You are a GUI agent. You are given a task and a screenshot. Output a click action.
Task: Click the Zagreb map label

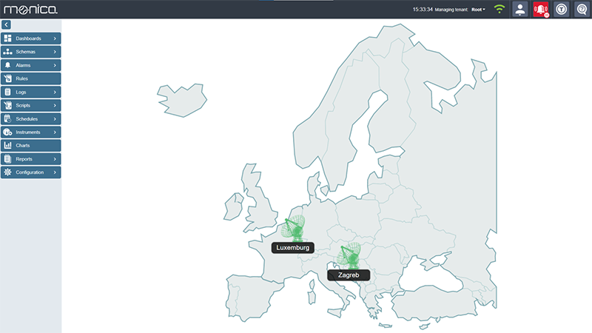tap(349, 275)
